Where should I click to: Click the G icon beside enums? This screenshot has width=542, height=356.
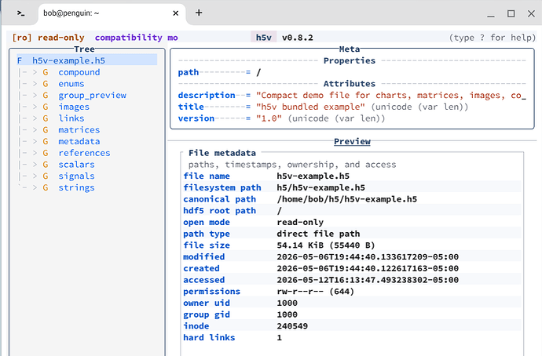point(46,83)
